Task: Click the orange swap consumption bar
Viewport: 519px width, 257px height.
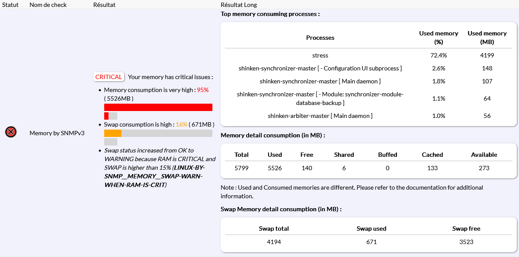Action: 113,133
